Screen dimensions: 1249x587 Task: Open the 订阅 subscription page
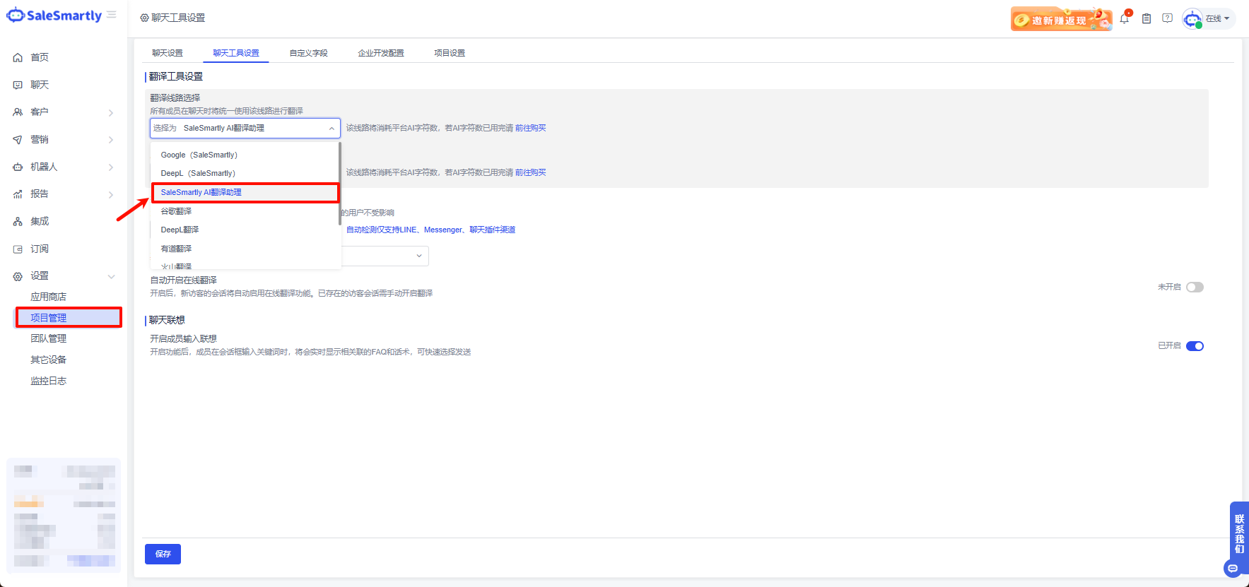coord(40,249)
